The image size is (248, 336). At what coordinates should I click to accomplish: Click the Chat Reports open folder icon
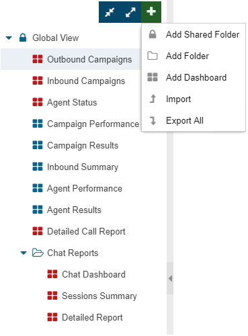pyautogui.click(x=38, y=253)
